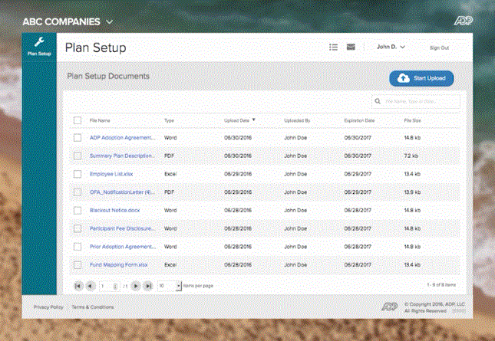
Task: Click the file search input field
Action: click(421, 101)
